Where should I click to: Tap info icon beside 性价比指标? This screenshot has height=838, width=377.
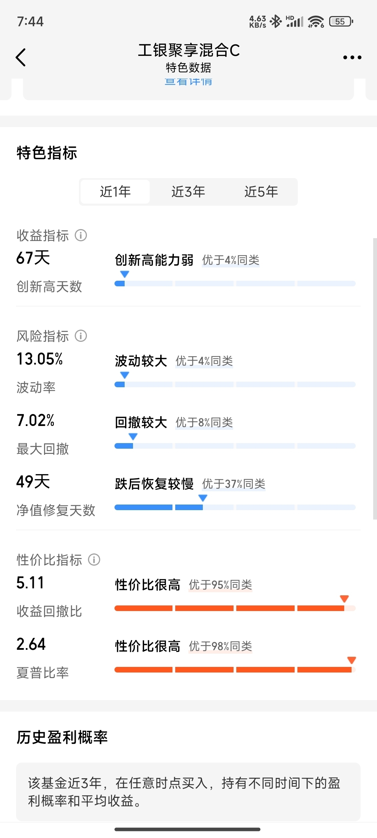[94, 560]
